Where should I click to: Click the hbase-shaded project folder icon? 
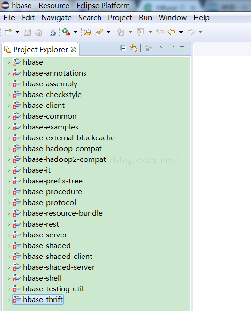click(x=17, y=246)
